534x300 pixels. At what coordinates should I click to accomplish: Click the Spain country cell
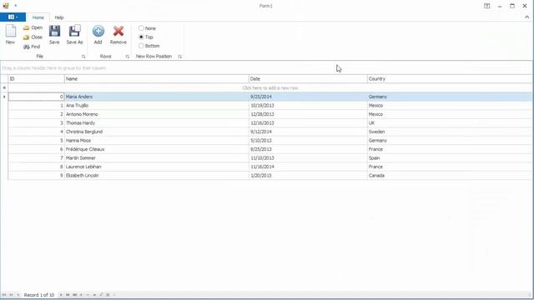click(450, 157)
